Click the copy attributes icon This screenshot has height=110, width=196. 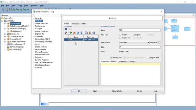(86, 33)
